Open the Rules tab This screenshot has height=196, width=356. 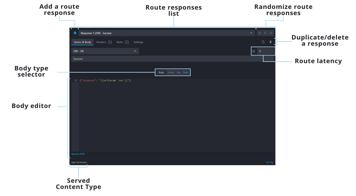pos(120,42)
